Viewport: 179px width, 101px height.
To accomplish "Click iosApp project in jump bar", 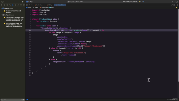I will click(29, 8).
